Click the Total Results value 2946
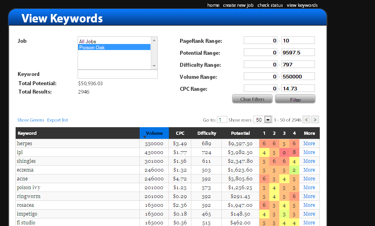 [84, 92]
